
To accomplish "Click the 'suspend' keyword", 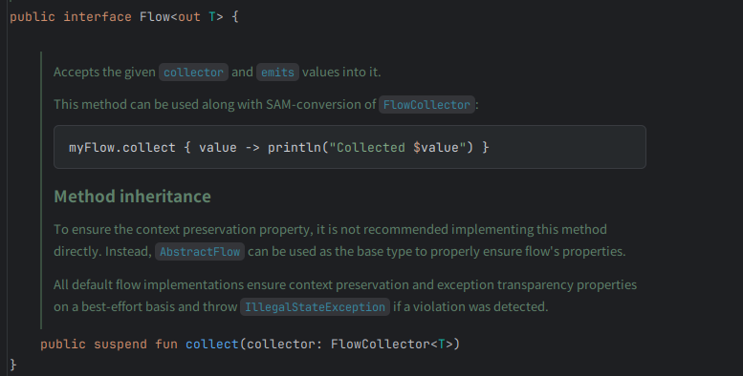I will 120,344.
